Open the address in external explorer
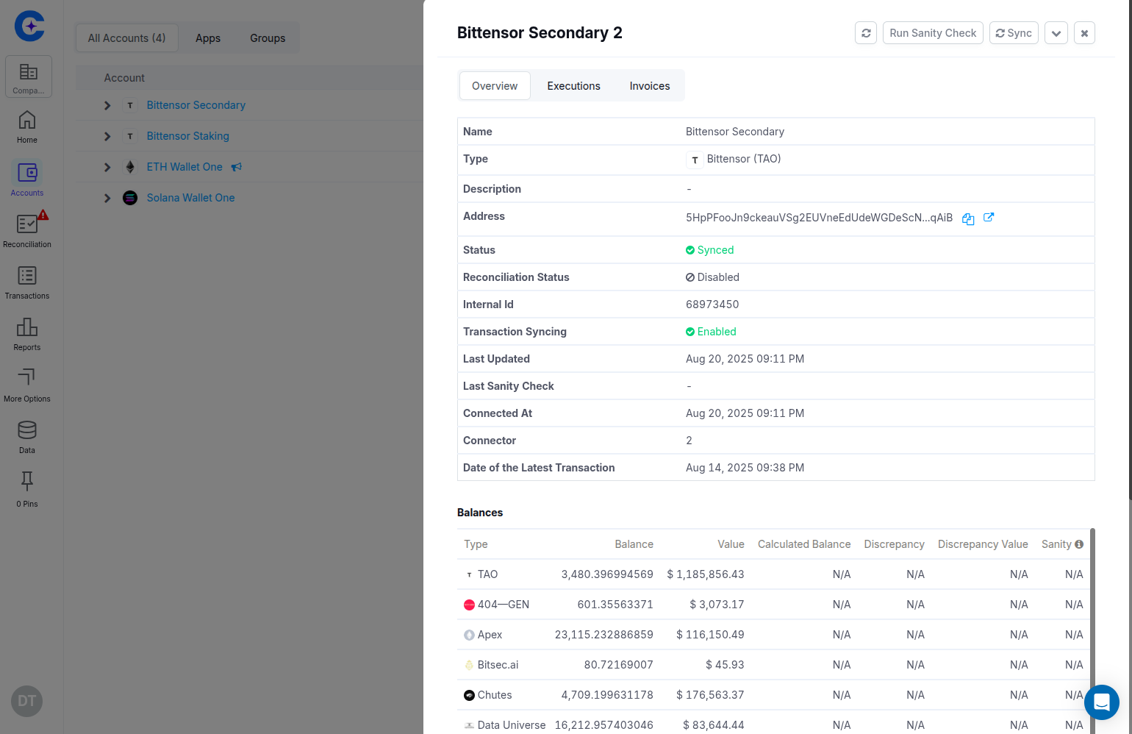Image resolution: width=1132 pixels, height=734 pixels. click(989, 218)
